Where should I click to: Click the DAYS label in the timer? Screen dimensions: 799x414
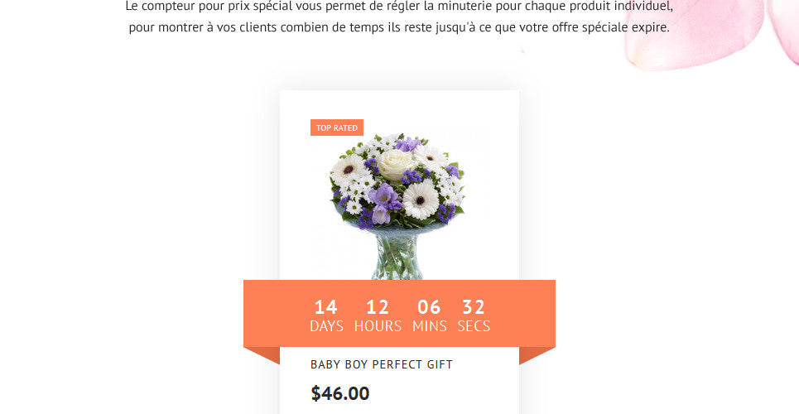tap(326, 325)
